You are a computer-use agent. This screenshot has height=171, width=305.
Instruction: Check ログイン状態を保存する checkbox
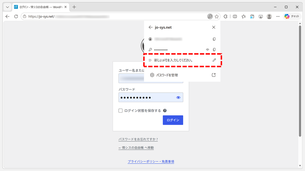pyautogui.click(x=120, y=110)
